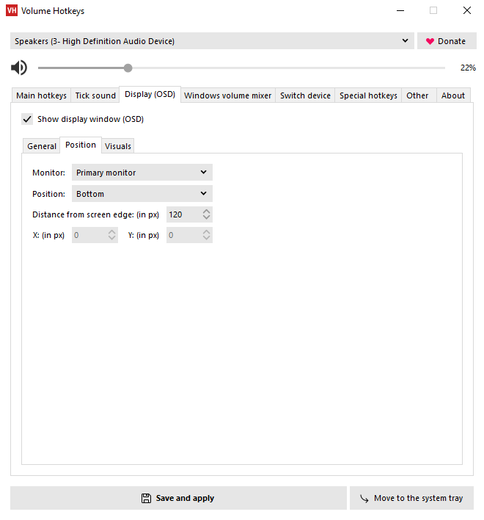Open the Special hotkeys tab
This screenshot has height=520, width=484.
tap(368, 95)
